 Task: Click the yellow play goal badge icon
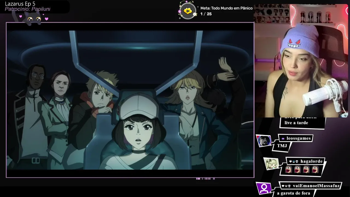click(188, 11)
